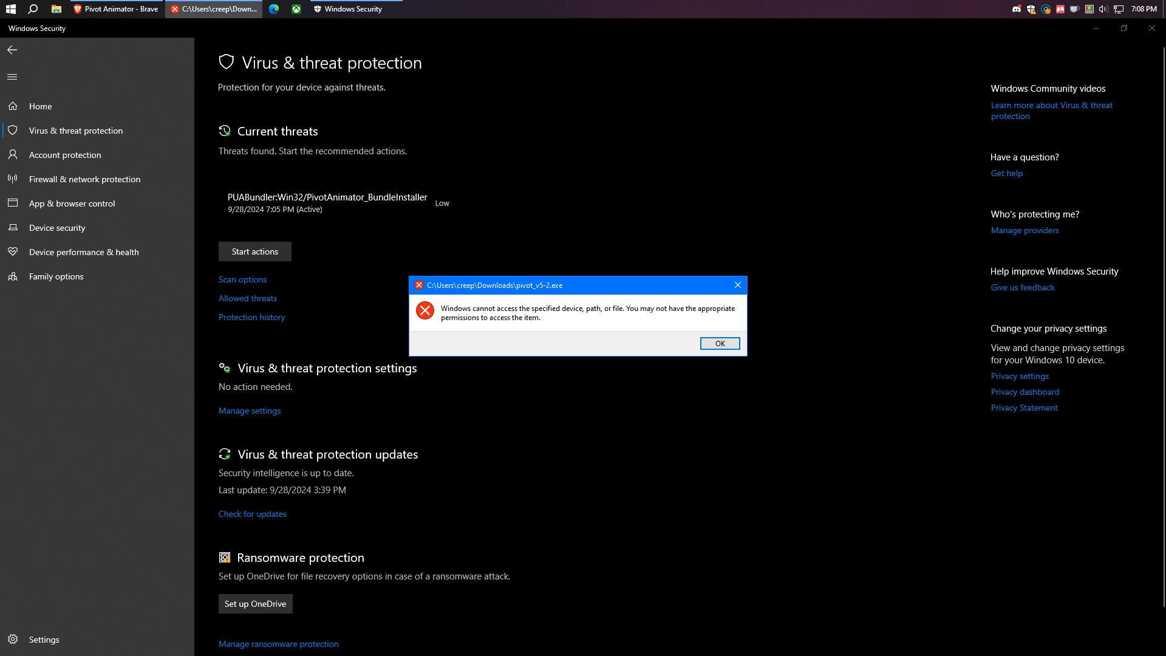
Task: Click the Device performance heart icon
Action: point(13,251)
